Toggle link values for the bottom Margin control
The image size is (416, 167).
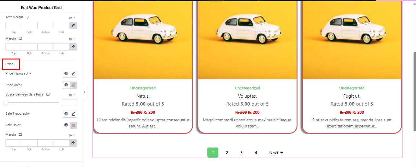pos(73,143)
